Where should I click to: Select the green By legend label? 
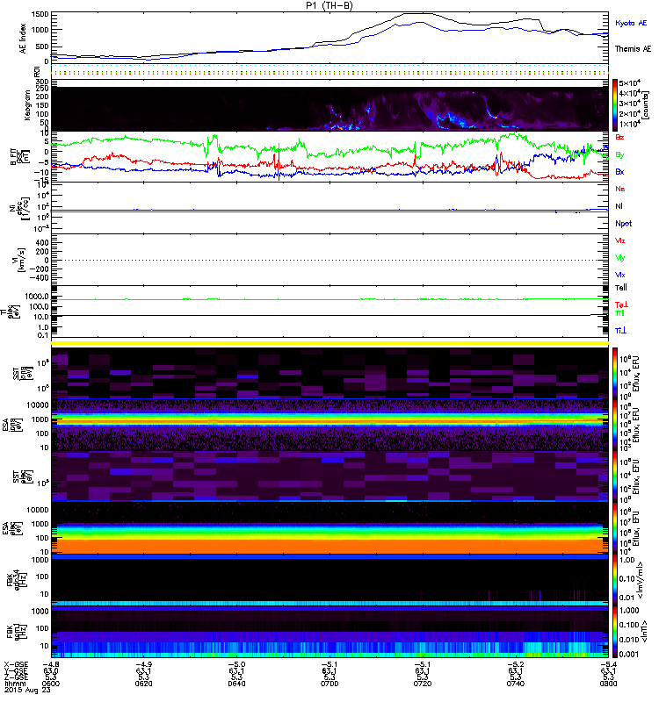click(619, 155)
